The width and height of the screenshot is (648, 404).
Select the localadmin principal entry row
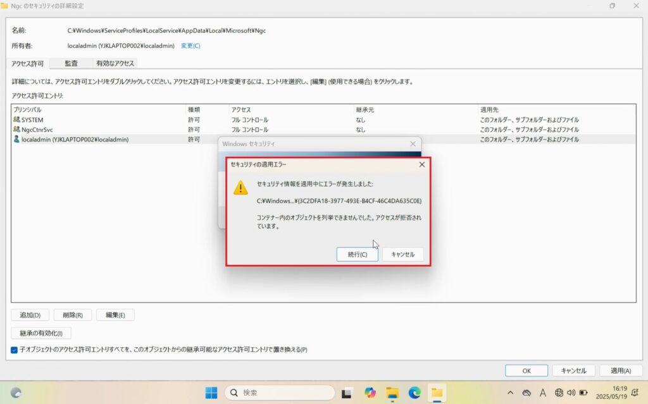323,139
